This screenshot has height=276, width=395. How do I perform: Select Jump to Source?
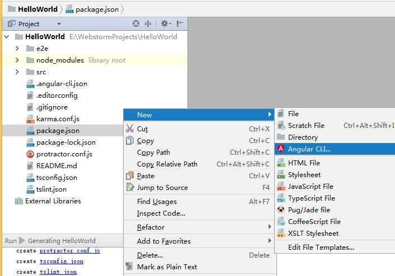point(199,187)
